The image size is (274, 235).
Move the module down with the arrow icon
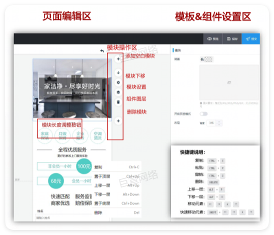[118, 72]
